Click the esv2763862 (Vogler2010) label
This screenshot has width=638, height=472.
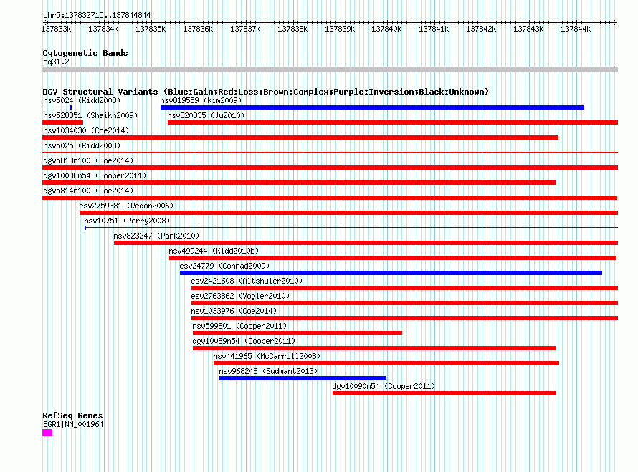click(240, 296)
